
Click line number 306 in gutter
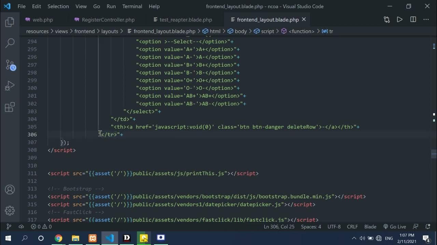tap(32, 134)
